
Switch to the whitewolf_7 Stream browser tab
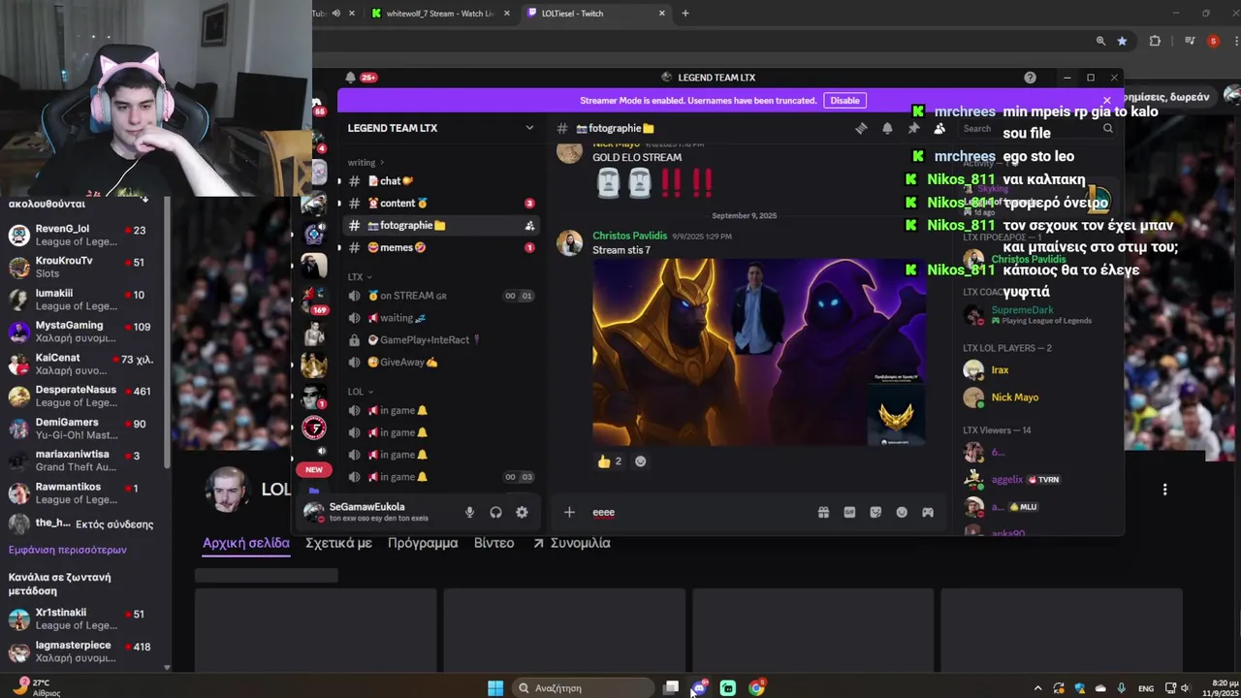440,14
